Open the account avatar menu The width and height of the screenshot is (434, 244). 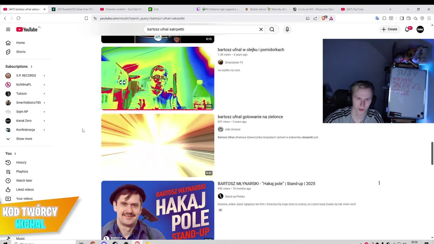tap(420, 29)
